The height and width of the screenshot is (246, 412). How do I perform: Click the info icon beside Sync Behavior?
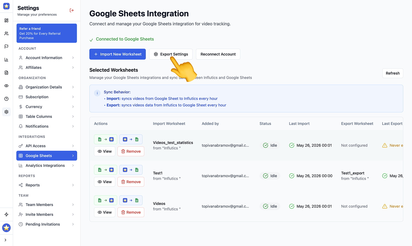[97, 93]
